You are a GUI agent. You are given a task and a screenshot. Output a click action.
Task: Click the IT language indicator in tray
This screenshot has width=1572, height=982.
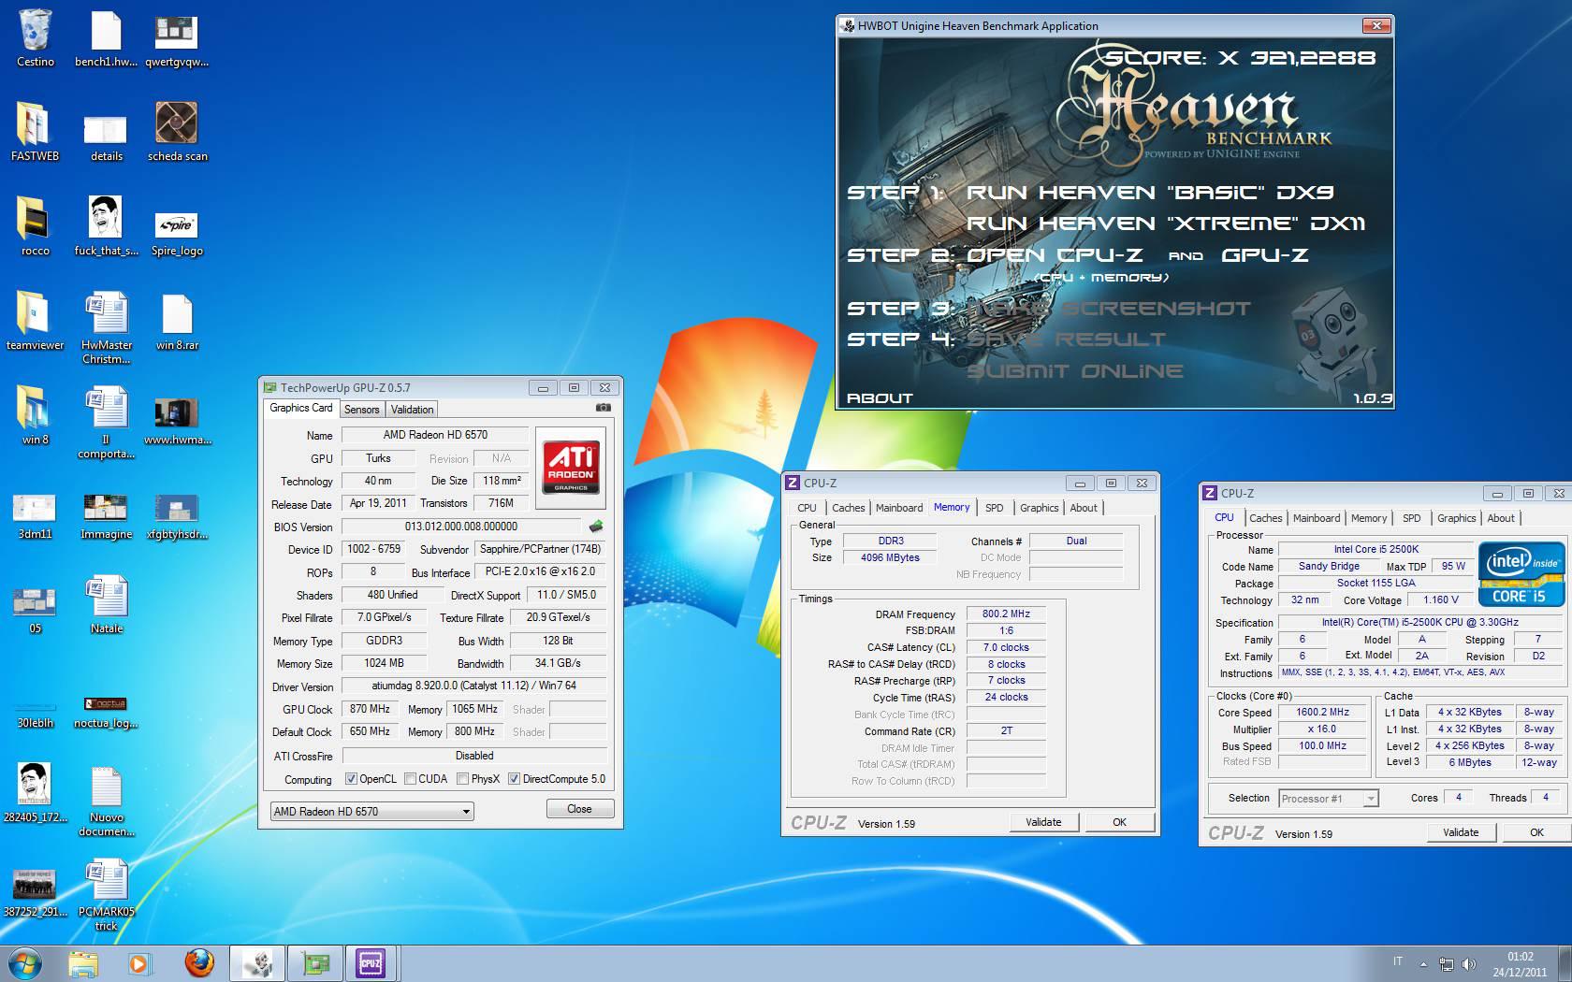(1398, 961)
